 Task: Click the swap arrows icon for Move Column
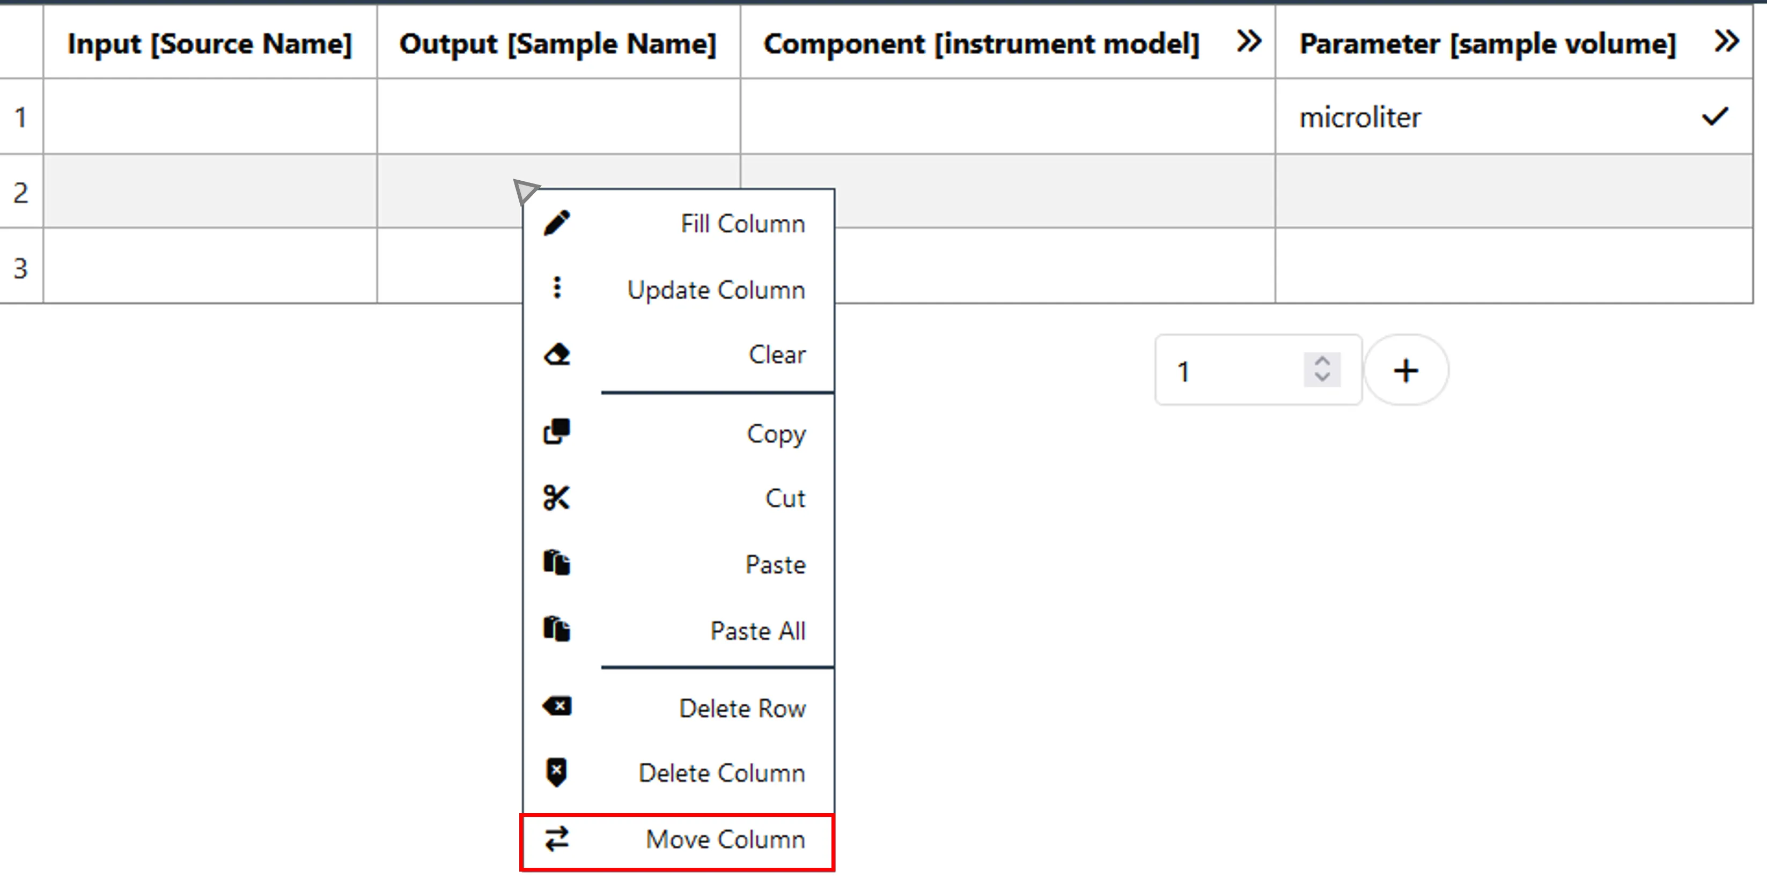click(556, 838)
